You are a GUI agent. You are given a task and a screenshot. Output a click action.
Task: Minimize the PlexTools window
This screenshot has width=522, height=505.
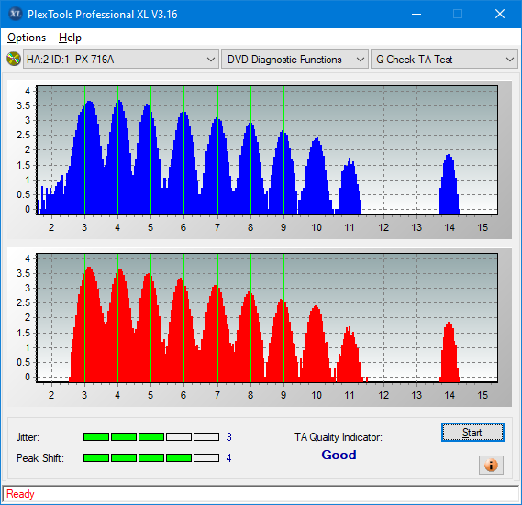pyautogui.click(x=416, y=14)
